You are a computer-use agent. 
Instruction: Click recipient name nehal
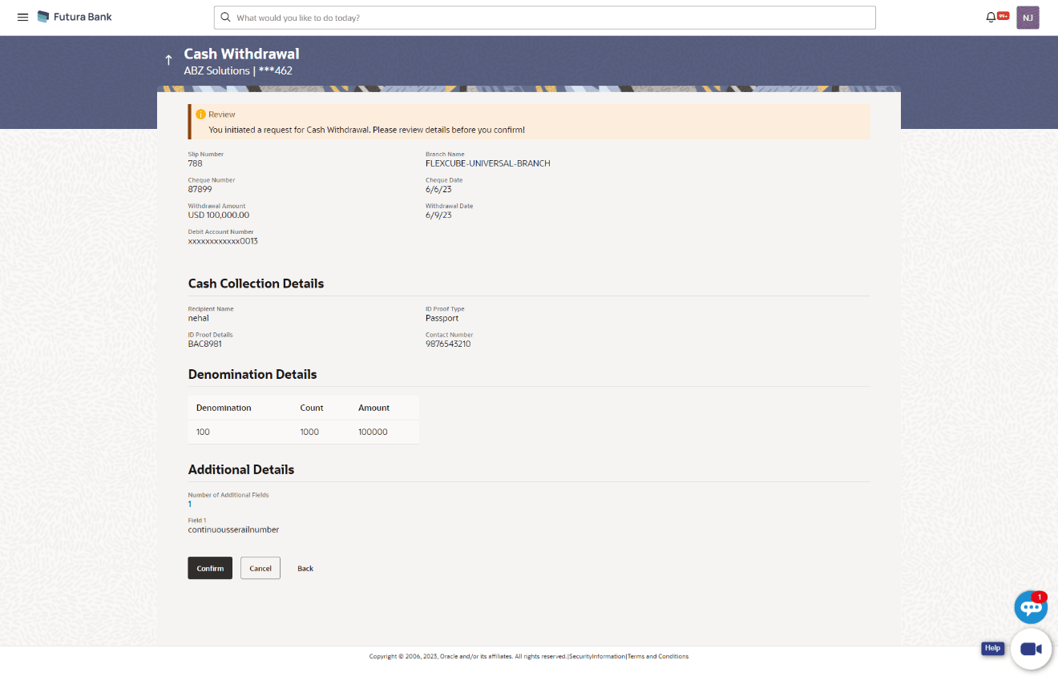199,318
